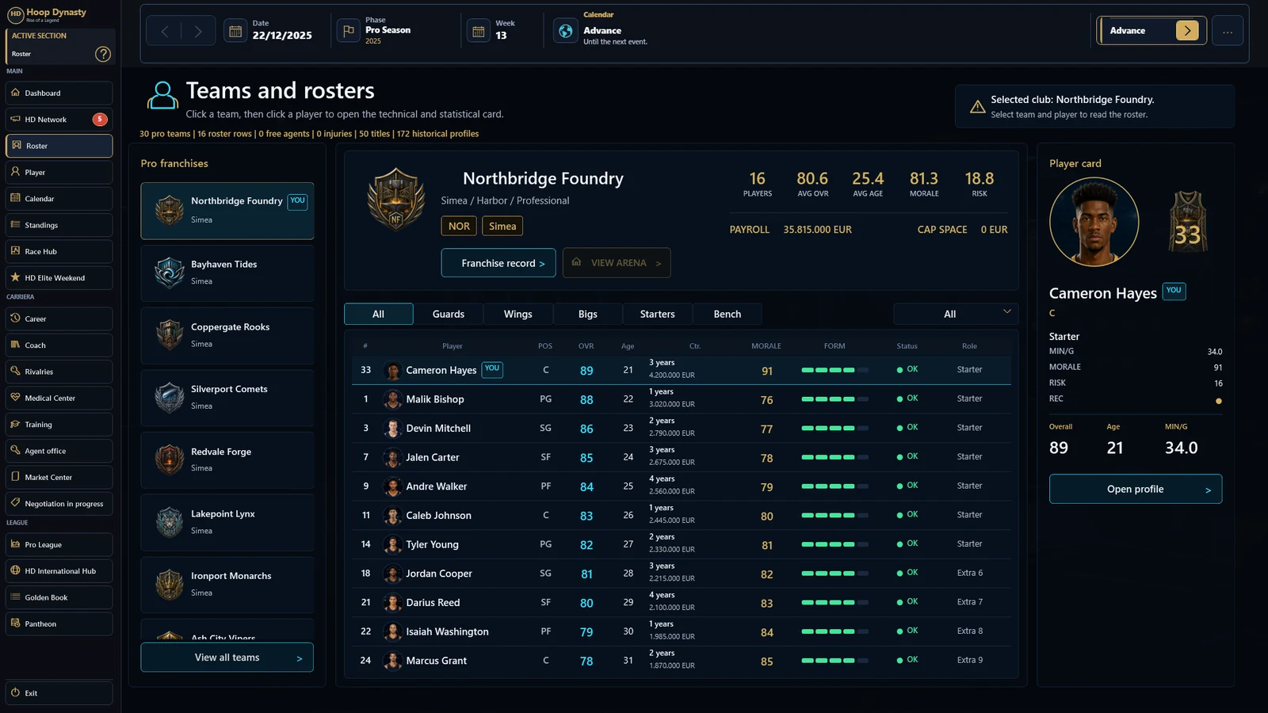Click the Silverport Comets team logo
Image resolution: width=1268 pixels, height=713 pixels.
pyautogui.click(x=170, y=398)
